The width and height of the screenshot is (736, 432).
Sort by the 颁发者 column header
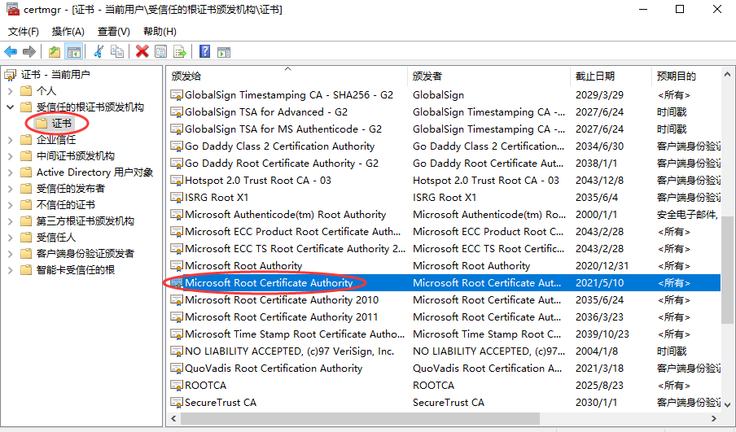tap(488, 76)
